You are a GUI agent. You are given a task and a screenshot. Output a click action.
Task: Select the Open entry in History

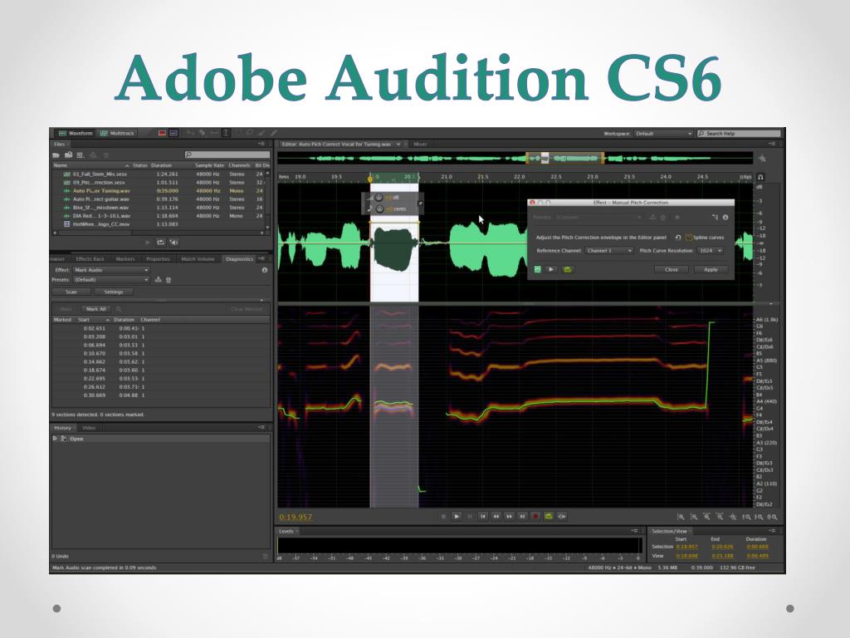pyautogui.click(x=160, y=439)
